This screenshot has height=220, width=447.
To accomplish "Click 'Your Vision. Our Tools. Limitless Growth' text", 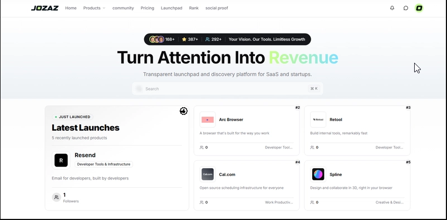I will click(267, 39).
